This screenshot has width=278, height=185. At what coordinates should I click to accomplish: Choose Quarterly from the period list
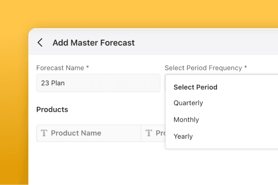click(x=188, y=103)
